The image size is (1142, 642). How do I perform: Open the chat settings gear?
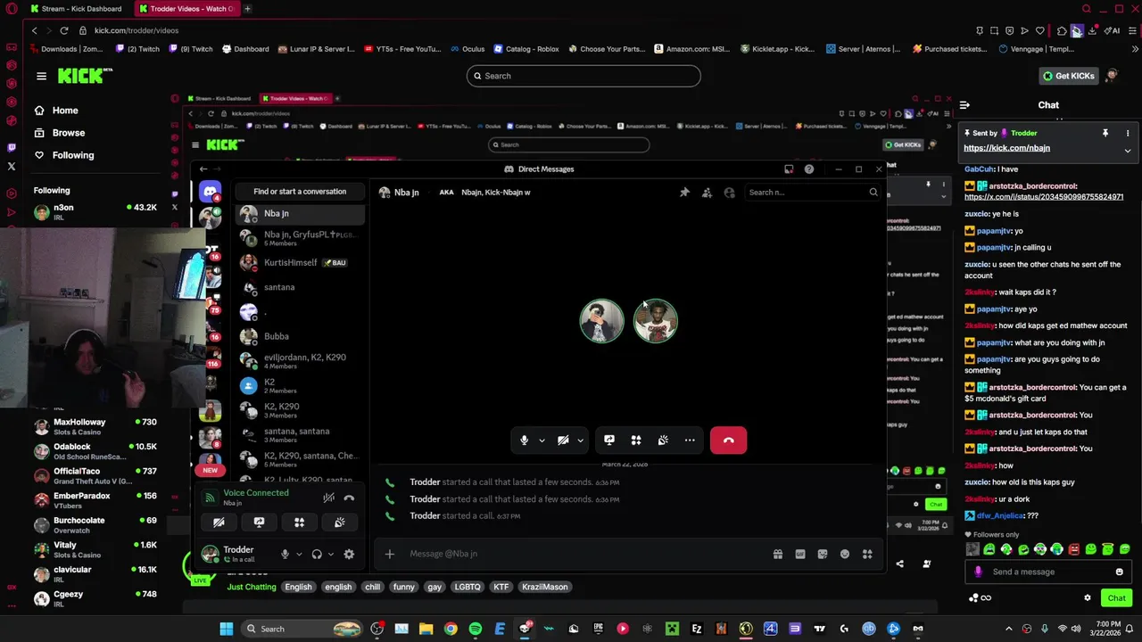point(1087,597)
